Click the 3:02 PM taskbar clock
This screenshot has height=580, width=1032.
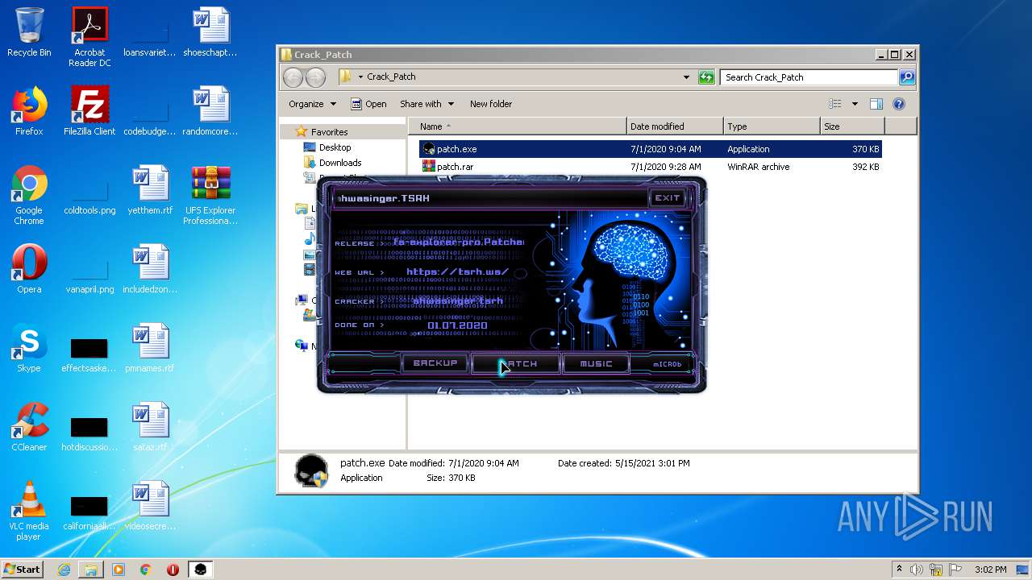coord(990,570)
